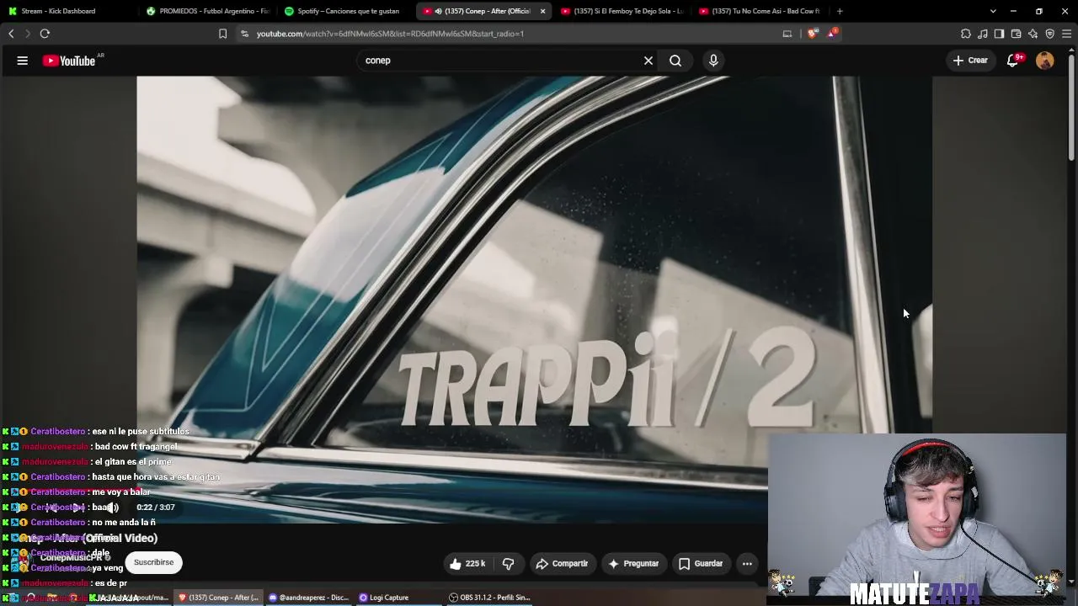Click the install app icon in address bar

[x=787, y=34]
